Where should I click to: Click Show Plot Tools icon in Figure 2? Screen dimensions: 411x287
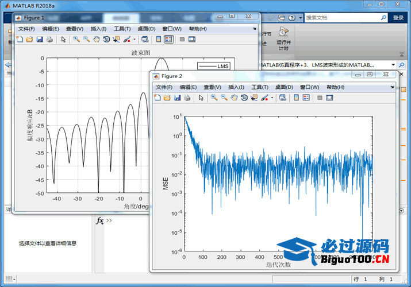pos(329,98)
